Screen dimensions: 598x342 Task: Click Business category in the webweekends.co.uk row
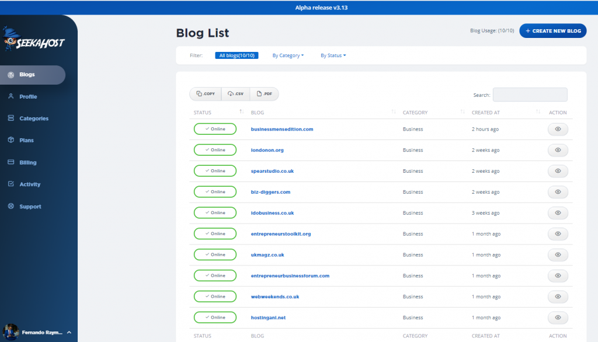[413, 296]
